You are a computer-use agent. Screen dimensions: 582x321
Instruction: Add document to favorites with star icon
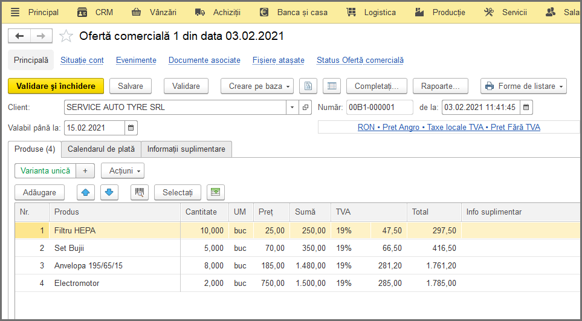(x=66, y=36)
